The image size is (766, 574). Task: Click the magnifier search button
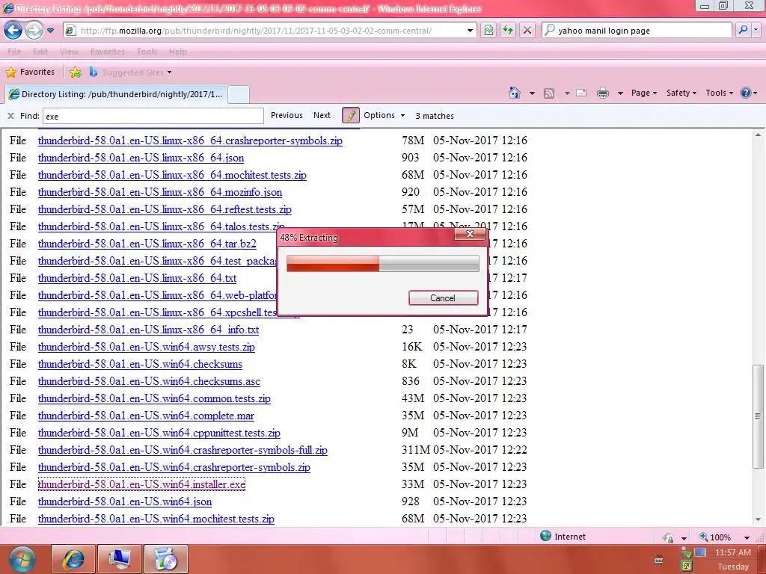743,30
